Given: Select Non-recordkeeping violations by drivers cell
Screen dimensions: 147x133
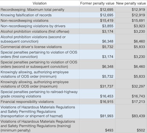Looking at the screenshot, I should click(40, 26).
